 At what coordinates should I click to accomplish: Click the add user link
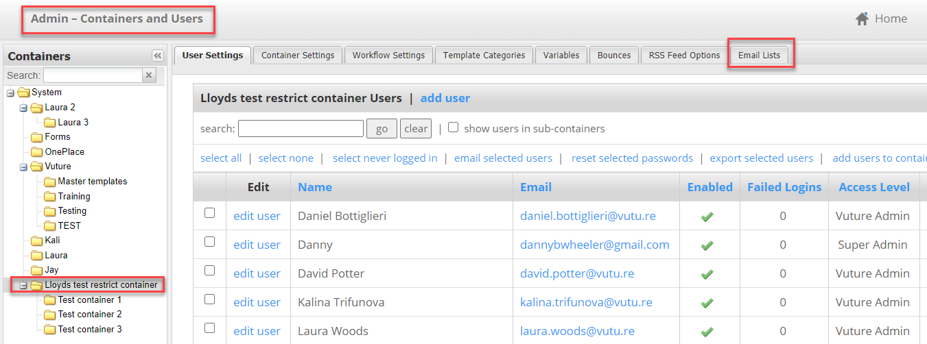coord(445,98)
